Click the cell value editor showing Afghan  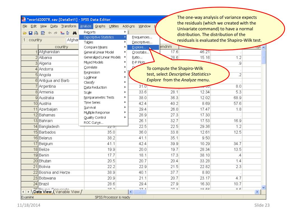[x=73, y=40]
